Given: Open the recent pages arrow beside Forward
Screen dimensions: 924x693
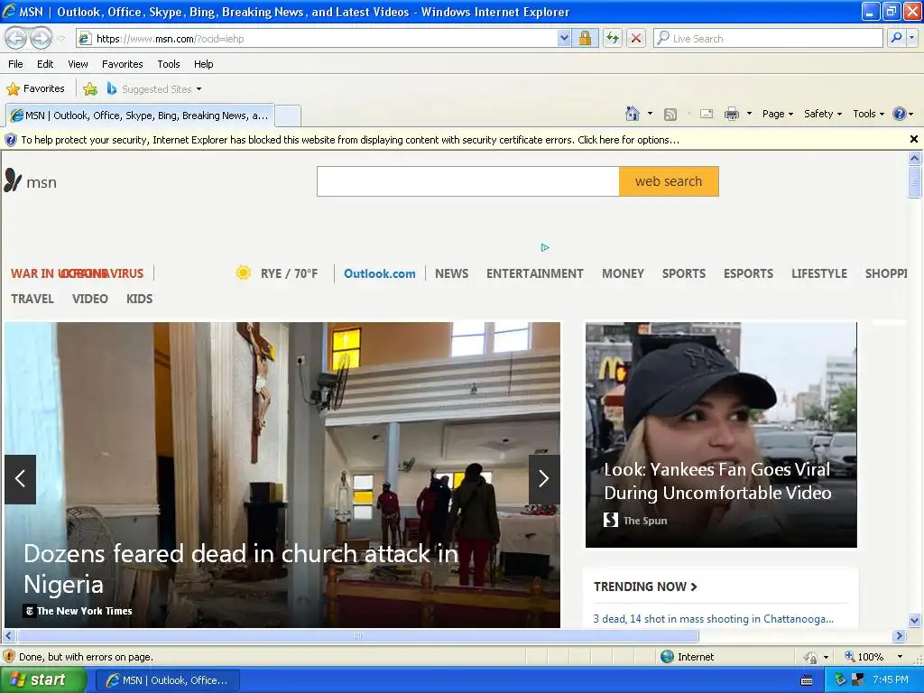Looking at the screenshot, I should [60, 39].
